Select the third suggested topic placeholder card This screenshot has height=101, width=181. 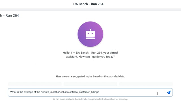tap(146, 84)
